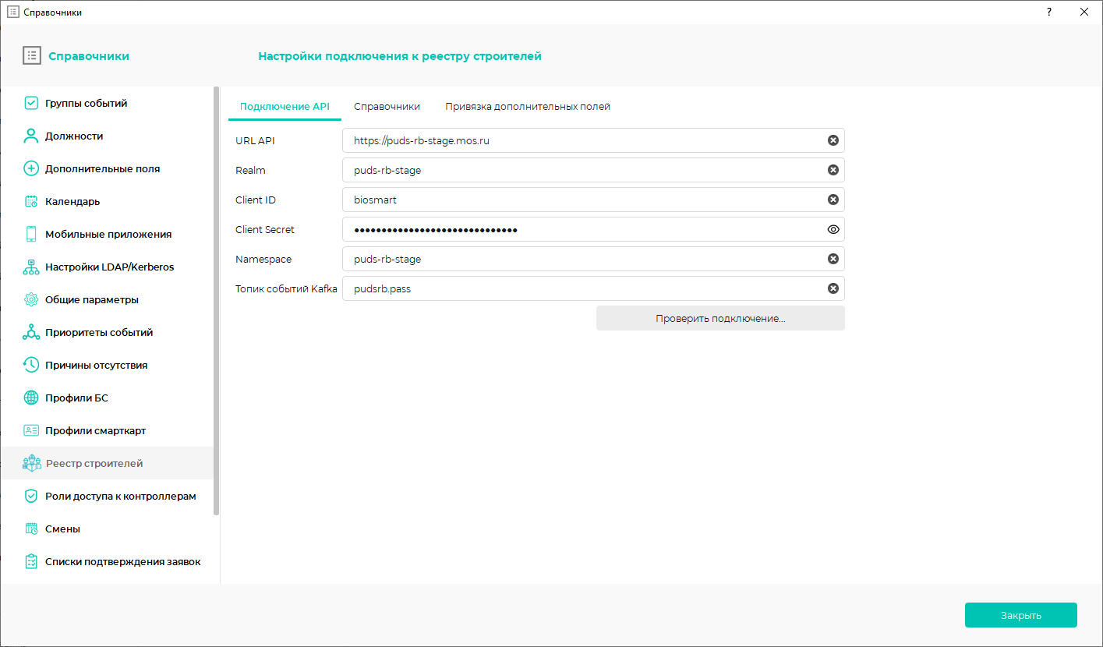Select the Профили БС globe icon
The height and width of the screenshot is (647, 1103).
[x=31, y=398]
